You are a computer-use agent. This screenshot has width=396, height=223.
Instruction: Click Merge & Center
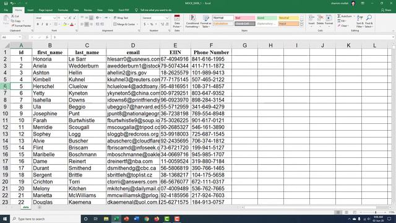[124, 24]
